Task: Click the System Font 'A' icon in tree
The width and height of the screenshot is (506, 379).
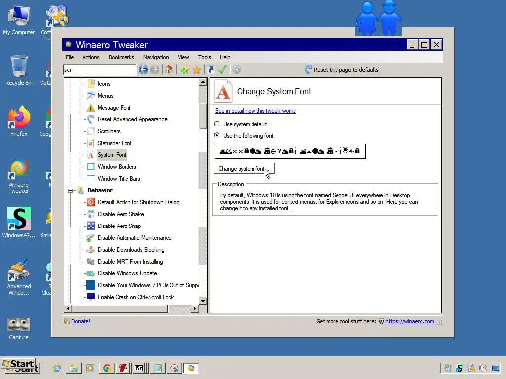Action: click(91, 155)
